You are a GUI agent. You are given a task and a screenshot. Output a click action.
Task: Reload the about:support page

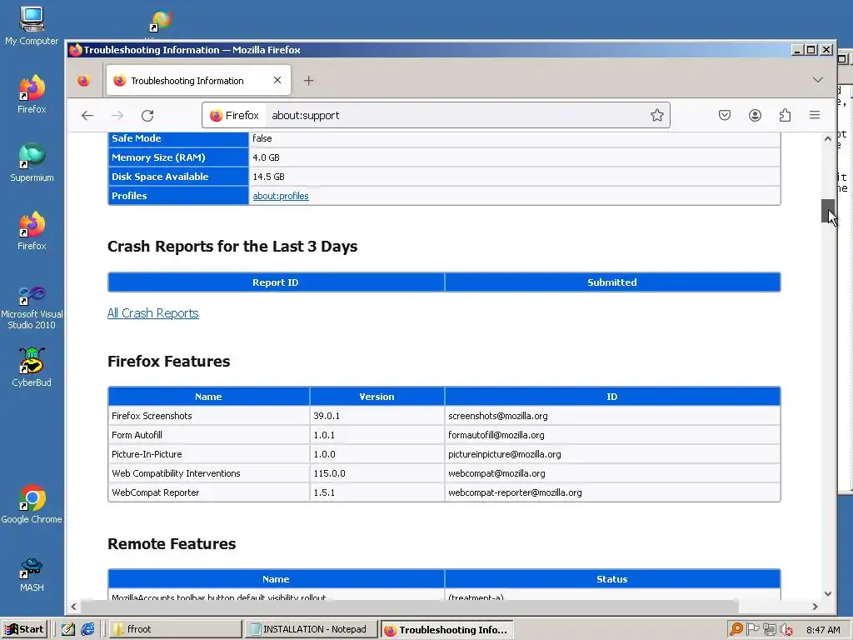[147, 115]
